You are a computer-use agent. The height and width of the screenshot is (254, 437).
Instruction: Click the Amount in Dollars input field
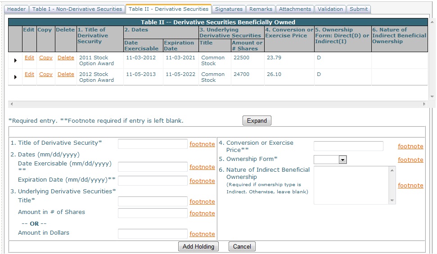[153, 234]
